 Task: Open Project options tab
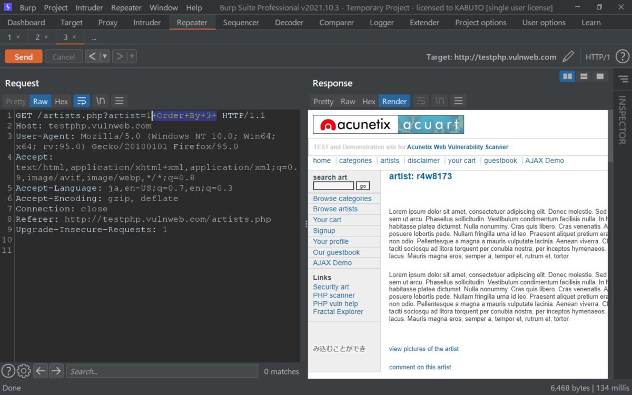coord(481,23)
